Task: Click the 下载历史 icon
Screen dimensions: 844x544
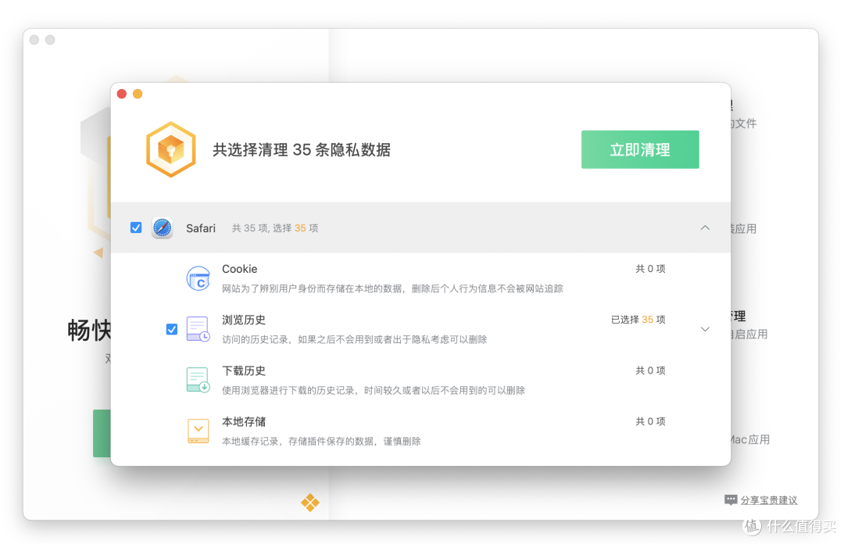Action: [x=198, y=380]
